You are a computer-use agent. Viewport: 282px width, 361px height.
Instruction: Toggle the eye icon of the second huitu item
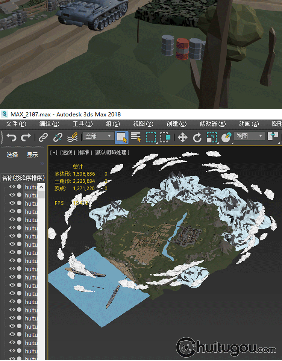coord(12,195)
